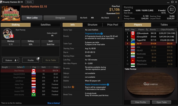Open the Progressive Bounty link
The height and width of the screenshot is (106, 178).
coord(93,34)
